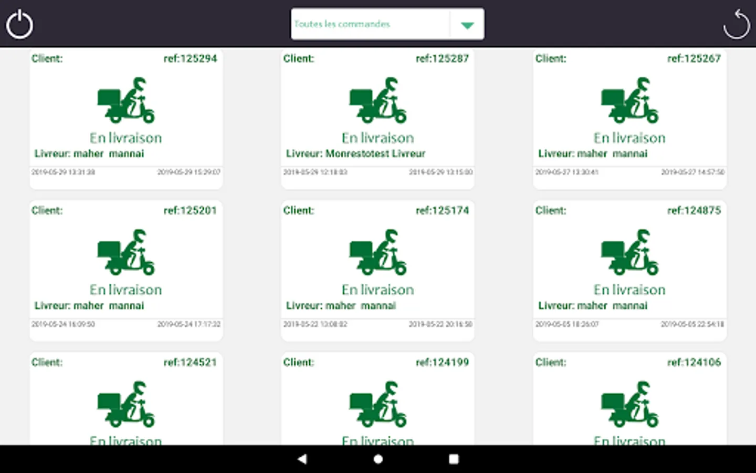Open Android recent apps square button

(454, 459)
